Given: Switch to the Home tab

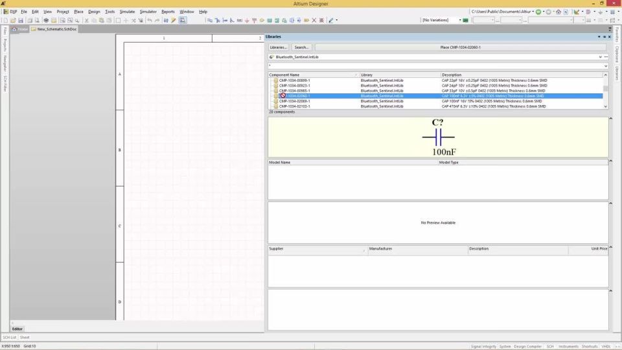Looking at the screenshot, I should tap(20, 29).
